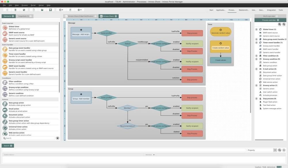This screenshot has width=288, height=168.
Task: Select the Generic event source element icon
Action: pos(5,40)
